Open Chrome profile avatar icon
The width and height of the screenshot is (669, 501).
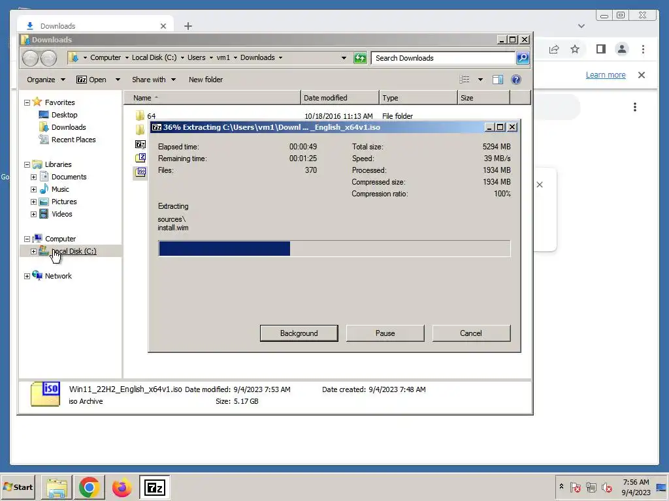click(x=622, y=49)
